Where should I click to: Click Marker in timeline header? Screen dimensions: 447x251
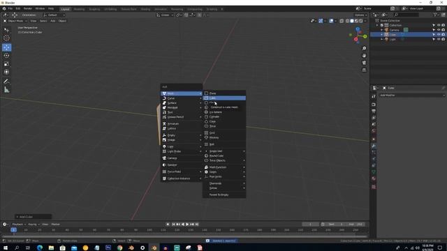[x=56, y=225]
